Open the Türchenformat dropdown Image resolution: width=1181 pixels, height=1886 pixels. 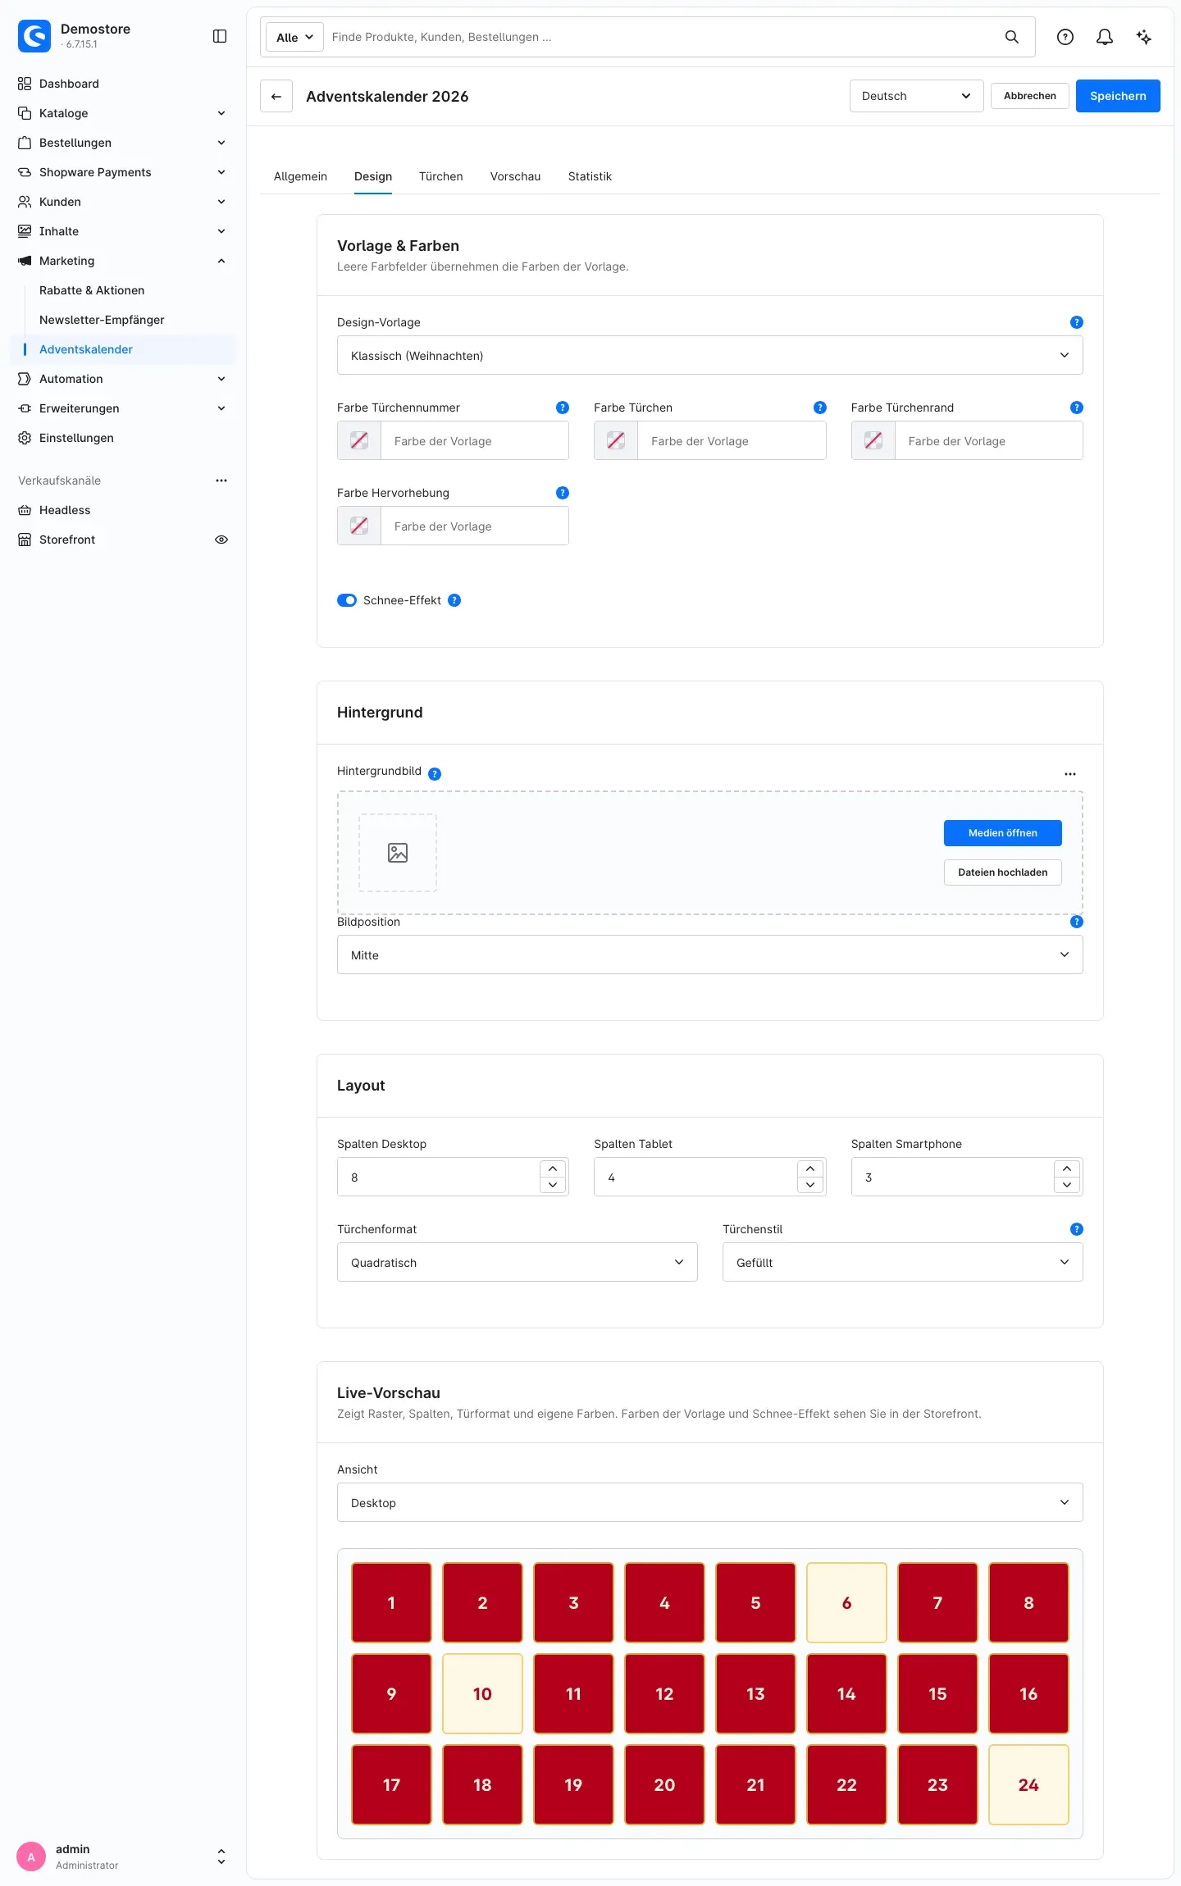point(518,1262)
